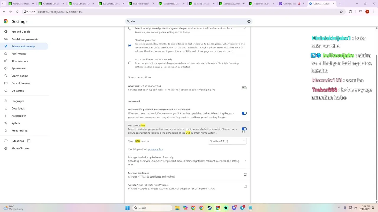This screenshot has height=212, width=378.
Task: Click the settings search input field
Action: [188, 21]
